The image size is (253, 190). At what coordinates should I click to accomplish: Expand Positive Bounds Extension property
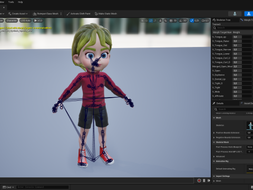(x=214, y=133)
